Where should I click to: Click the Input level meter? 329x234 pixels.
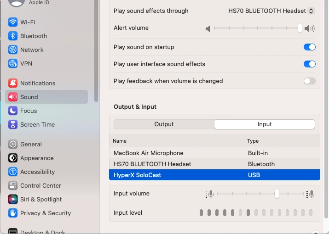256,212
